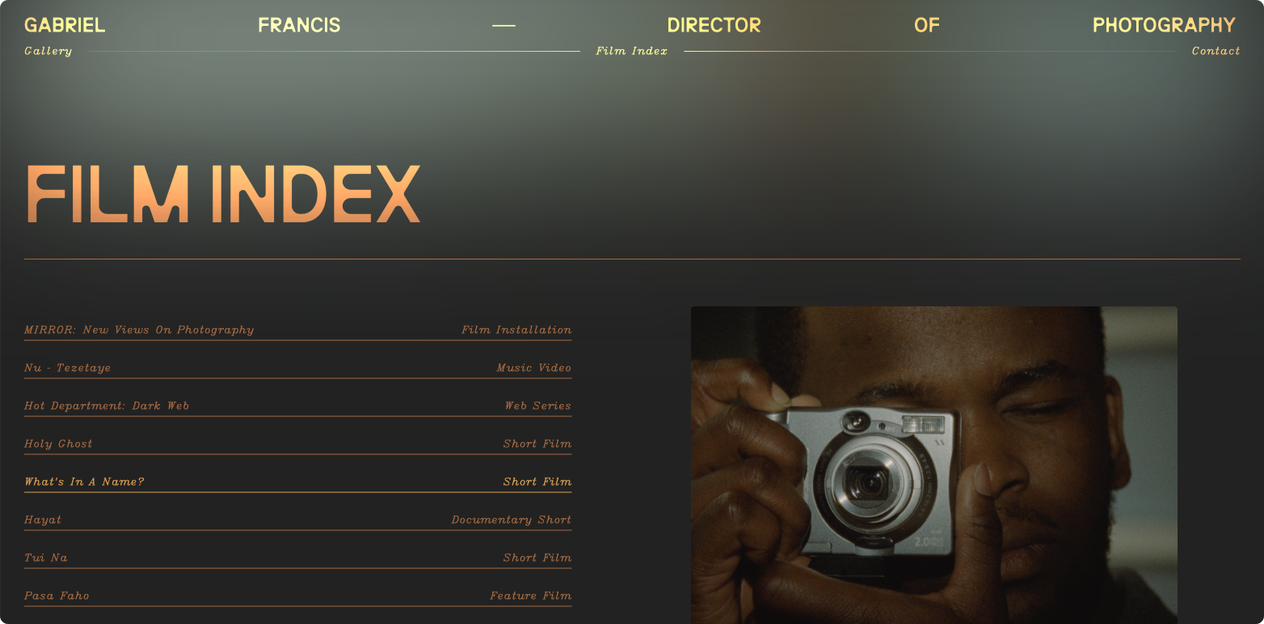
Task: Click the GABRIEL name in the header
Action: [x=65, y=25]
